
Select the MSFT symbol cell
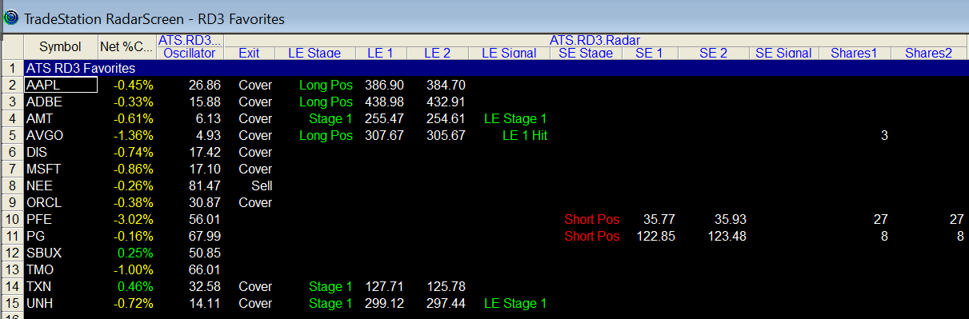(x=61, y=169)
